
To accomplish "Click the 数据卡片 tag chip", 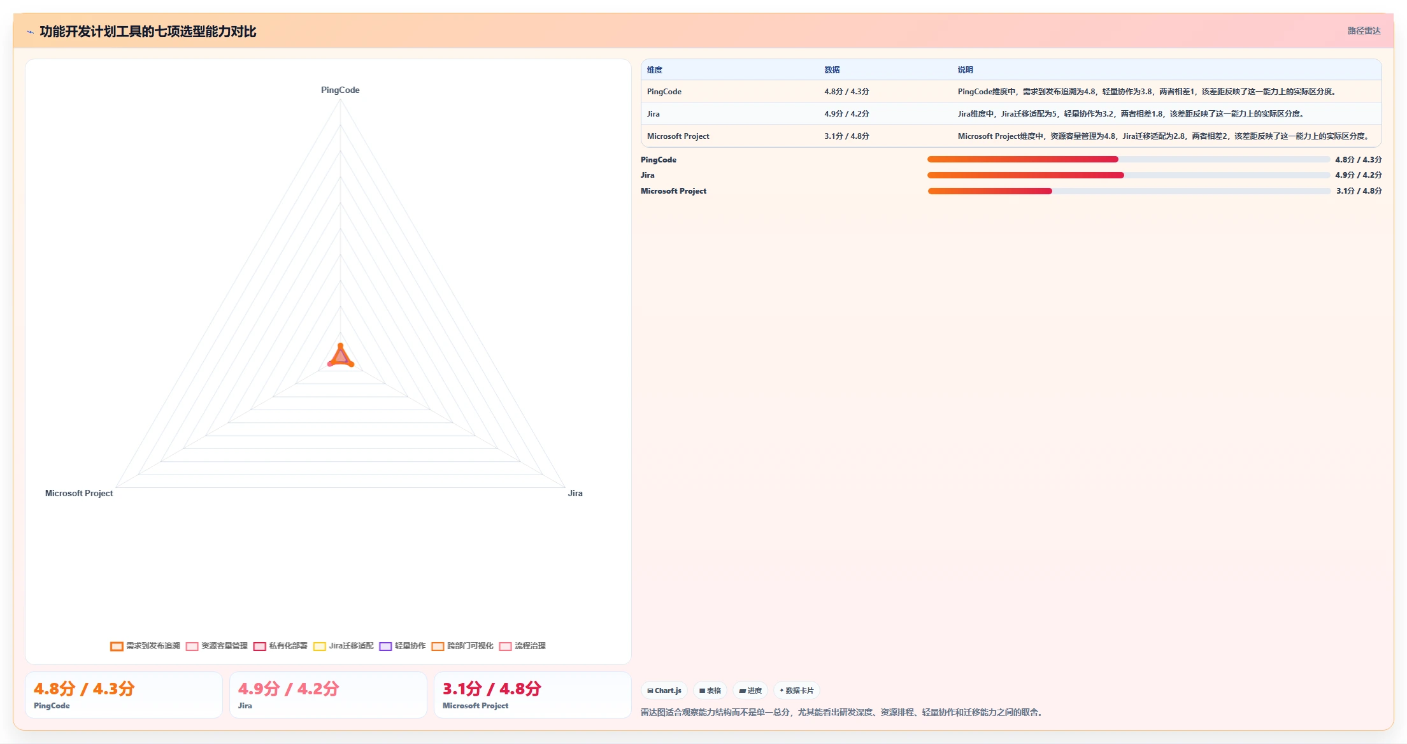I will [x=796, y=690].
